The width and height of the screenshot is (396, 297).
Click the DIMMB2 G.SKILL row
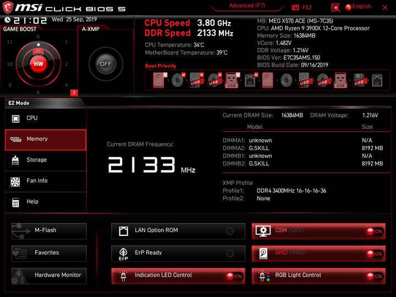303,164
